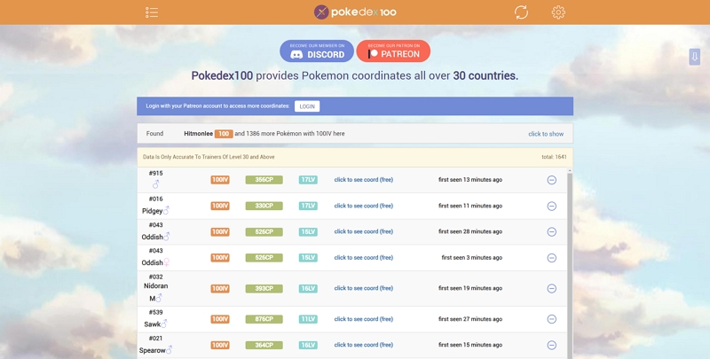See coord for Sawk
710x359 pixels.
pyautogui.click(x=364, y=319)
